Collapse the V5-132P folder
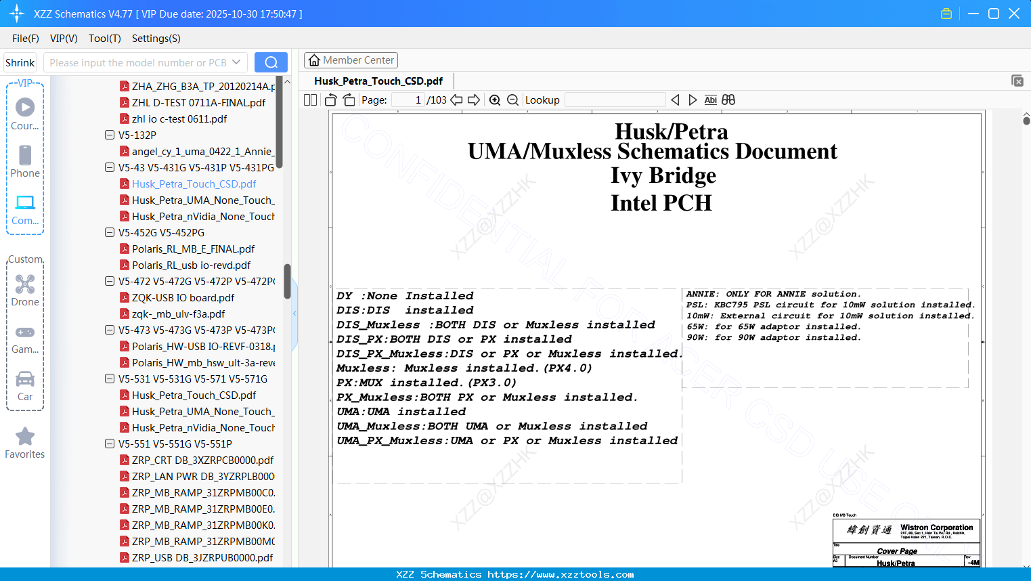This screenshot has width=1031, height=581. 110,135
